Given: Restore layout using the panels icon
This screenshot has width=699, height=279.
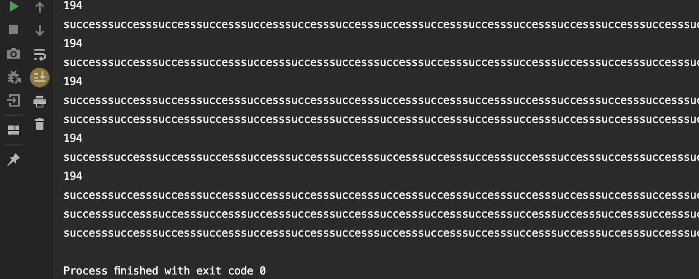Looking at the screenshot, I should pos(14,130).
